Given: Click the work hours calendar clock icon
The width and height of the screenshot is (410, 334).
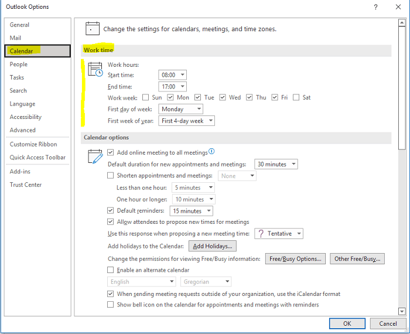Looking at the screenshot, I should click(x=95, y=69).
